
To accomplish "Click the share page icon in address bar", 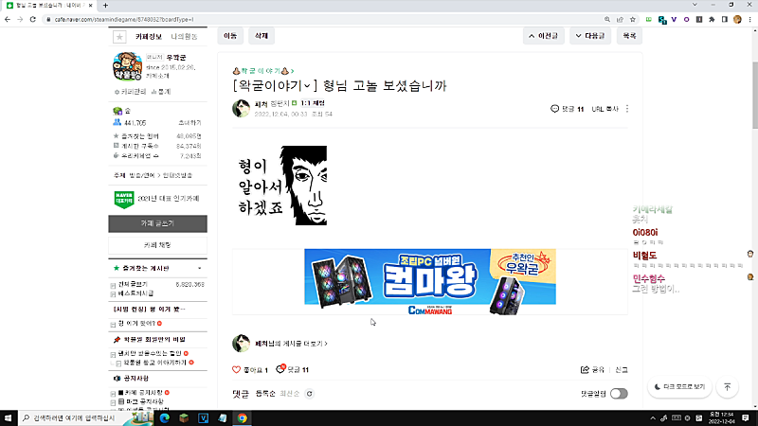I will (620, 19).
